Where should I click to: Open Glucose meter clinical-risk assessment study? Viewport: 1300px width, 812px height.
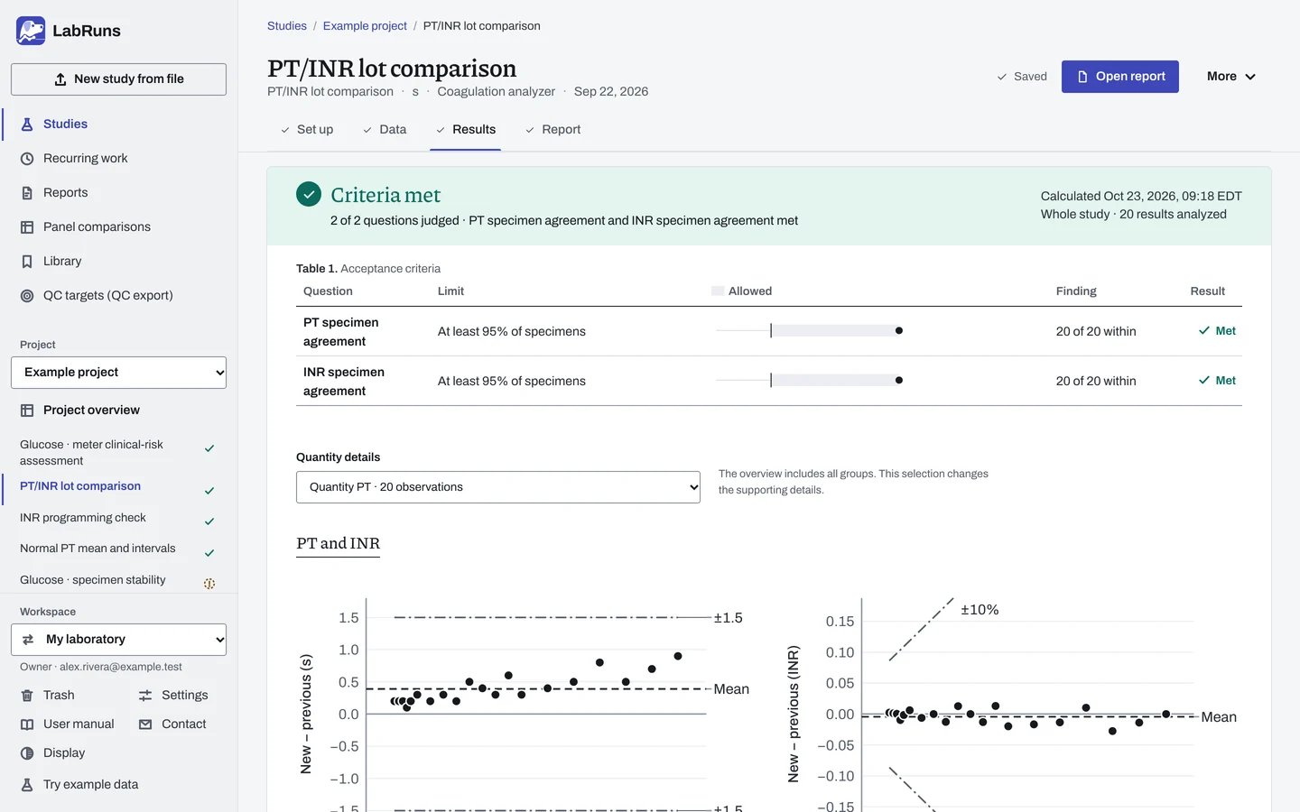click(118, 453)
